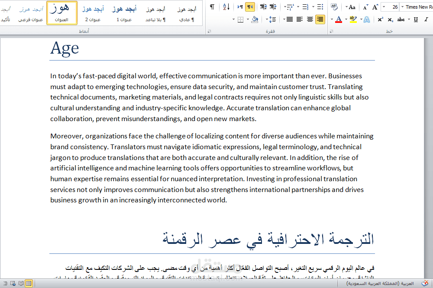The width and height of the screenshot is (433, 288).
Task: Justify the paragraph text
Action: click(x=290, y=19)
